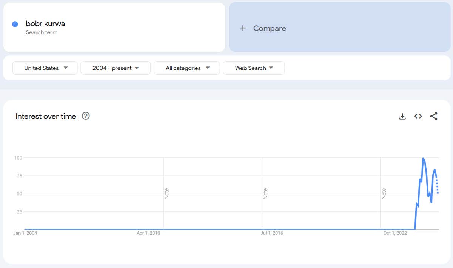Download the interest over time CSV
Viewport: 453px width, 268px height.
(402, 116)
